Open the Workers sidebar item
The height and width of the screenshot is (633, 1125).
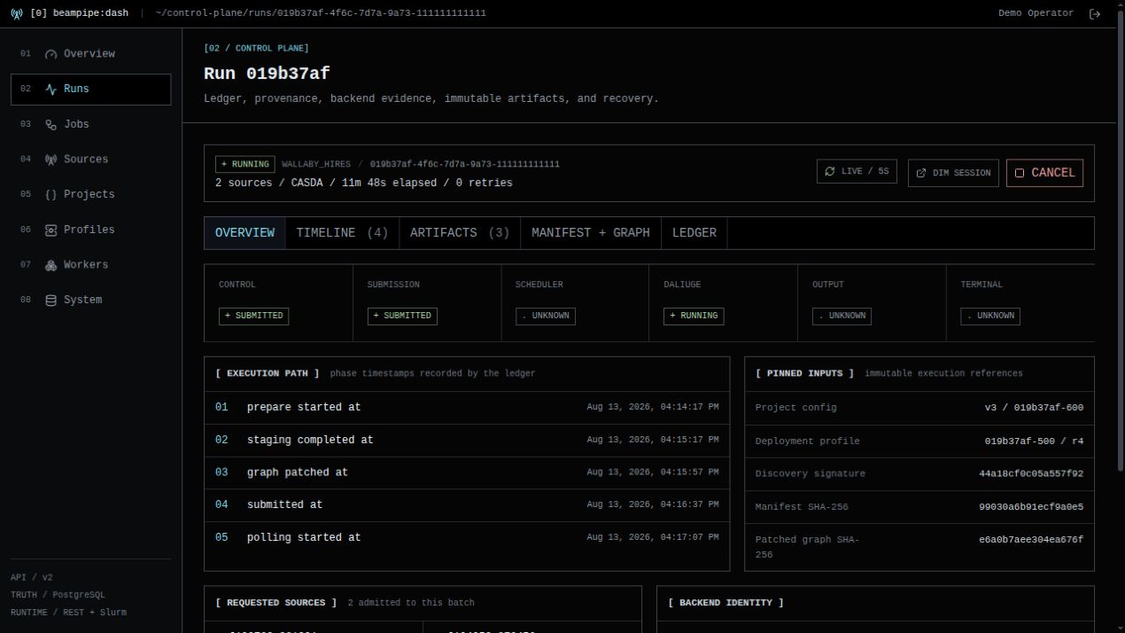point(90,265)
